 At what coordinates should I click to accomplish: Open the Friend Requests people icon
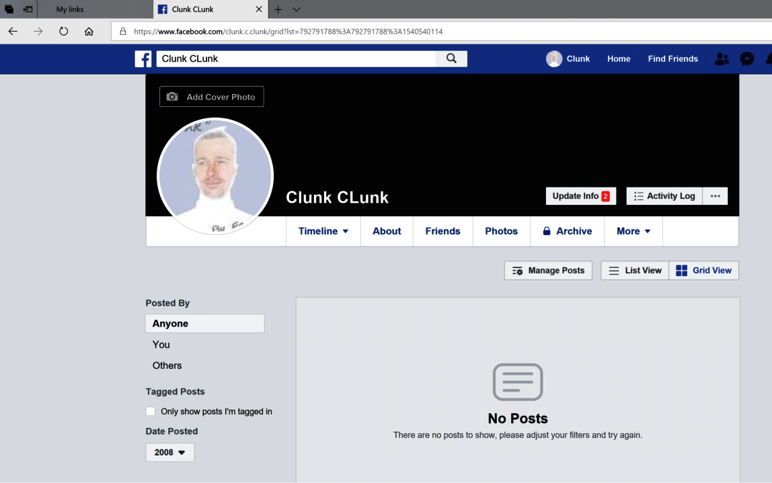point(722,59)
